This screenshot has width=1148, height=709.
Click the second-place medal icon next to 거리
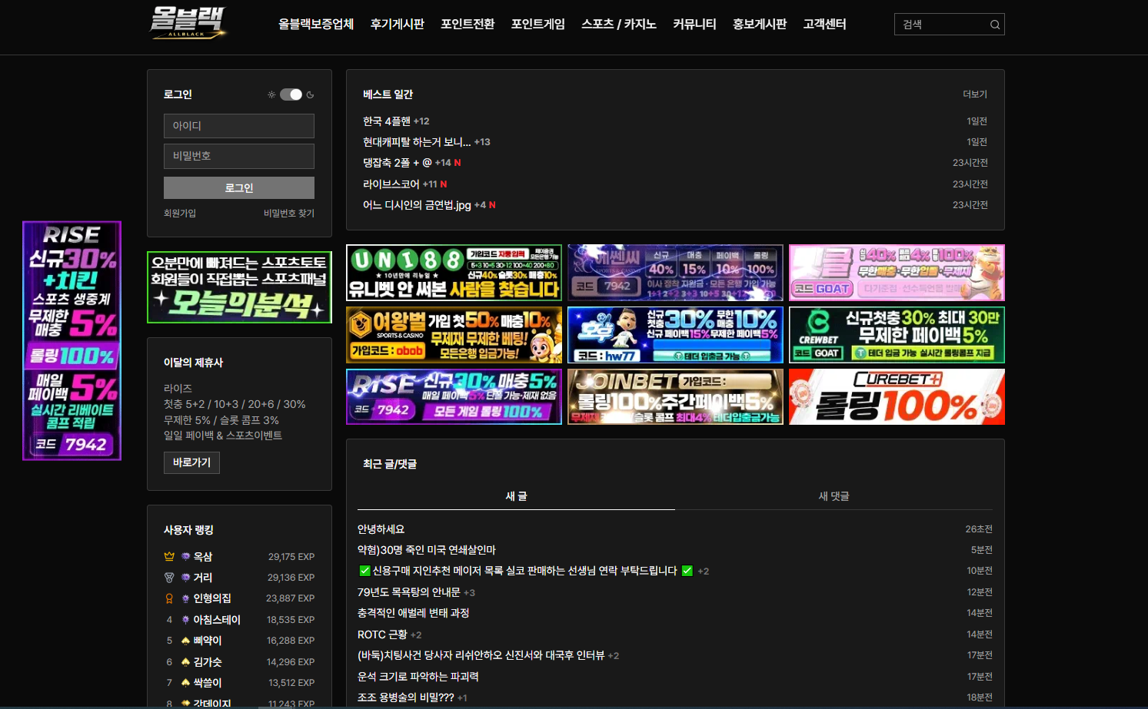tap(169, 578)
